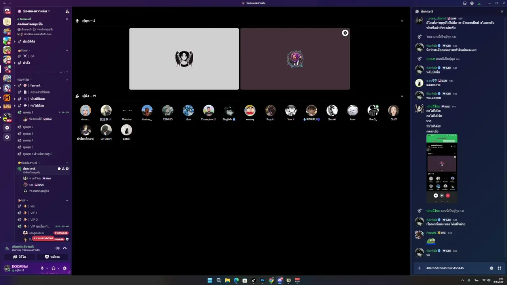Create channel in ห้องทั่วไป category
The image size is (507, 285).
pyautogui.click(x=67, y=80)
